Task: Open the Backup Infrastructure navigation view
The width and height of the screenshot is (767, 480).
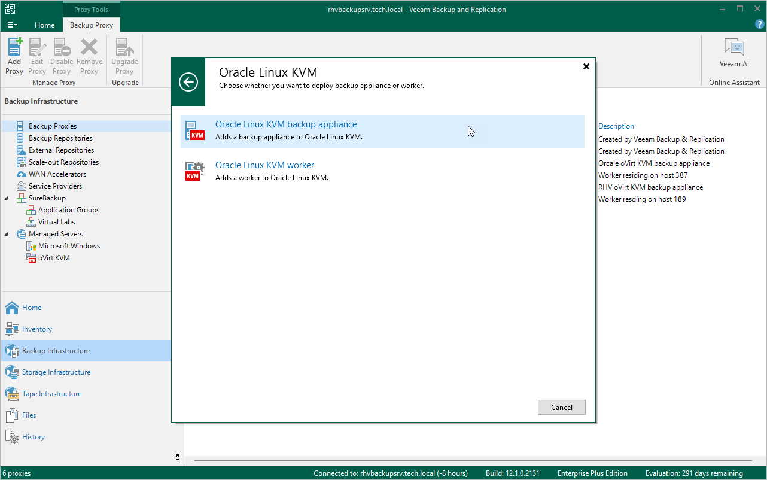Action: tap(86, 351)
